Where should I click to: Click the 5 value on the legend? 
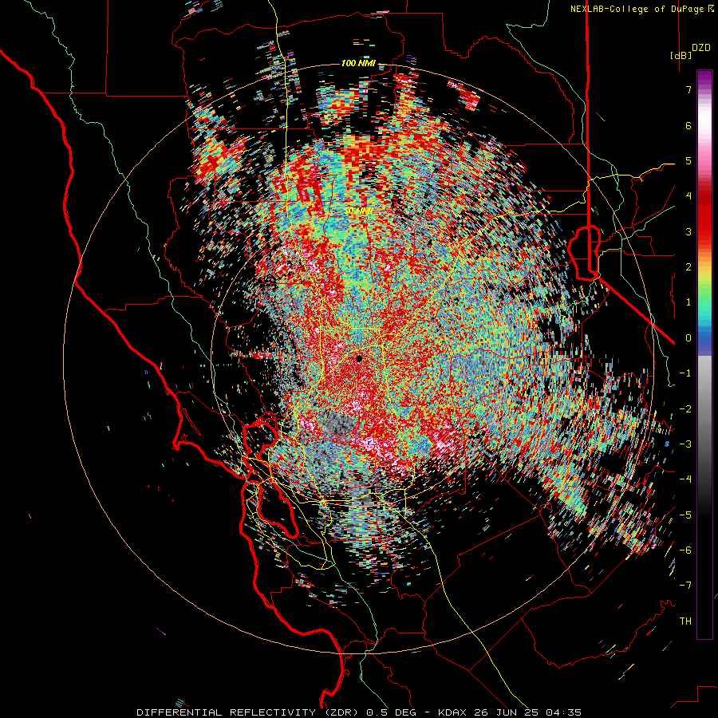688,160
